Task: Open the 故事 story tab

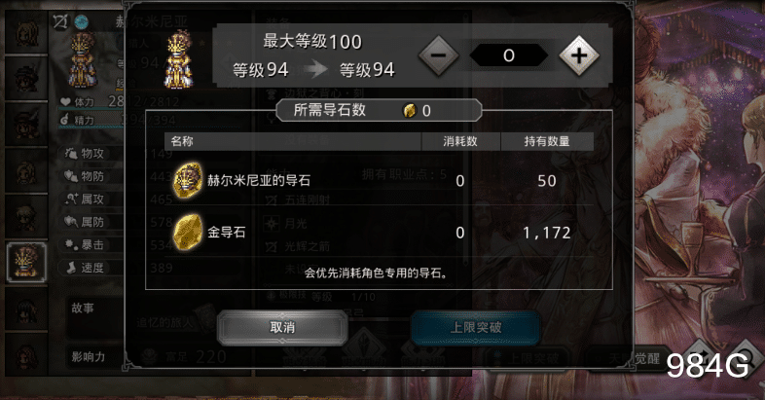Action: [x=83, y=308]
